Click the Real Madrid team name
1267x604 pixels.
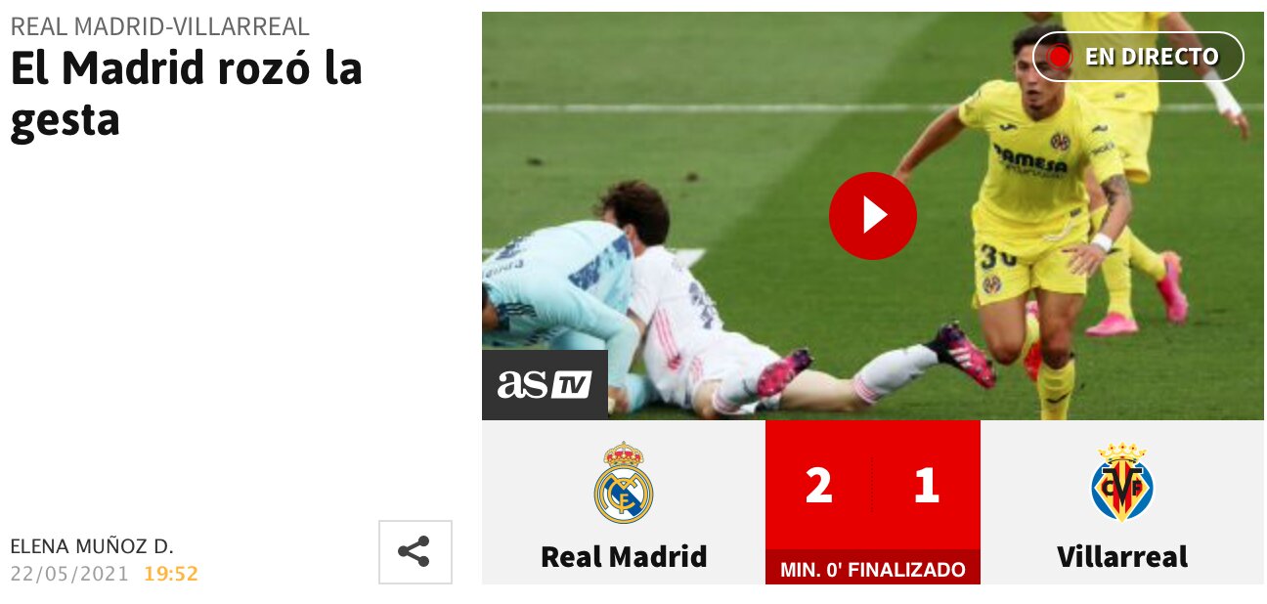(623, 556)
